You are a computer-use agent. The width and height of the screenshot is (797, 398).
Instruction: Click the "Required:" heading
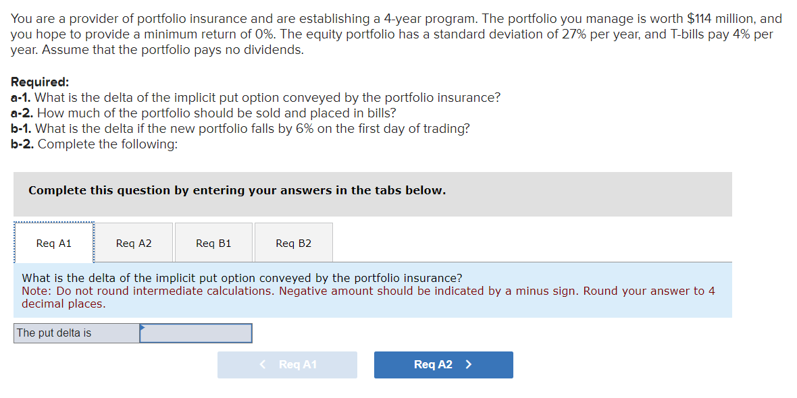(x=40, y=82)
